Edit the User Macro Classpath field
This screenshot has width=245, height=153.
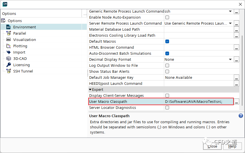tap(198, 102)
